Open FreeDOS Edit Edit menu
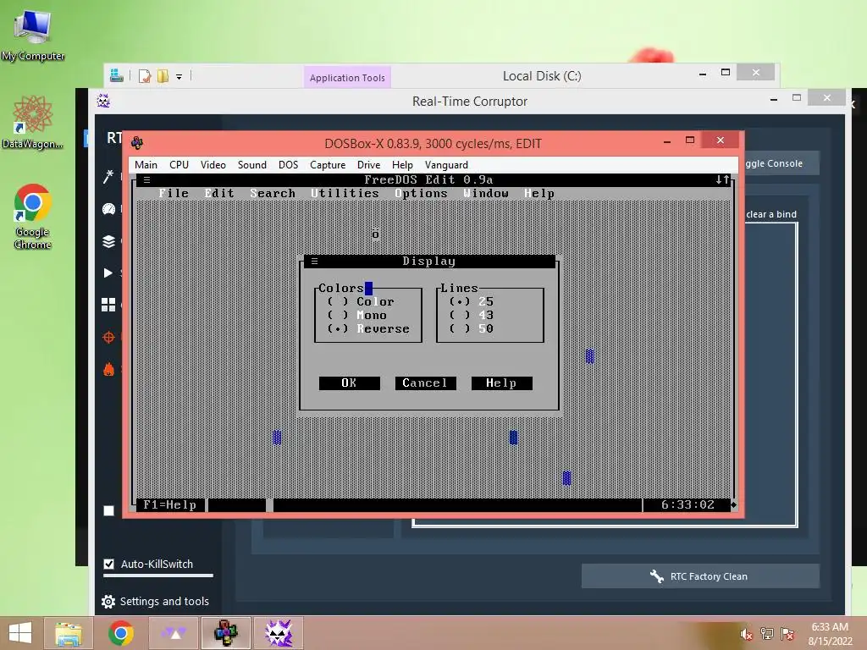Screen dimensions: 867x650 tap(219, 194)
